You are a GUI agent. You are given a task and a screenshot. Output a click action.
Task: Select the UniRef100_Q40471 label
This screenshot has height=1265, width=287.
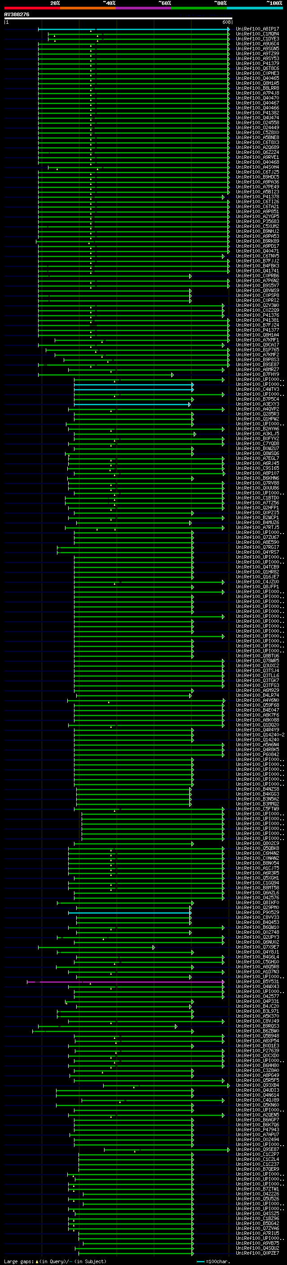click(x=257, y=251)
